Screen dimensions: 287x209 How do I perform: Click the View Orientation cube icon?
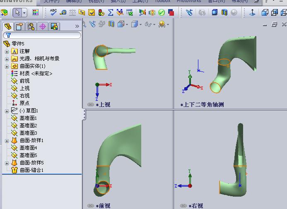[121, 24]
